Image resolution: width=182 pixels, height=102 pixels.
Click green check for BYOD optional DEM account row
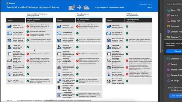pos(127,54)
